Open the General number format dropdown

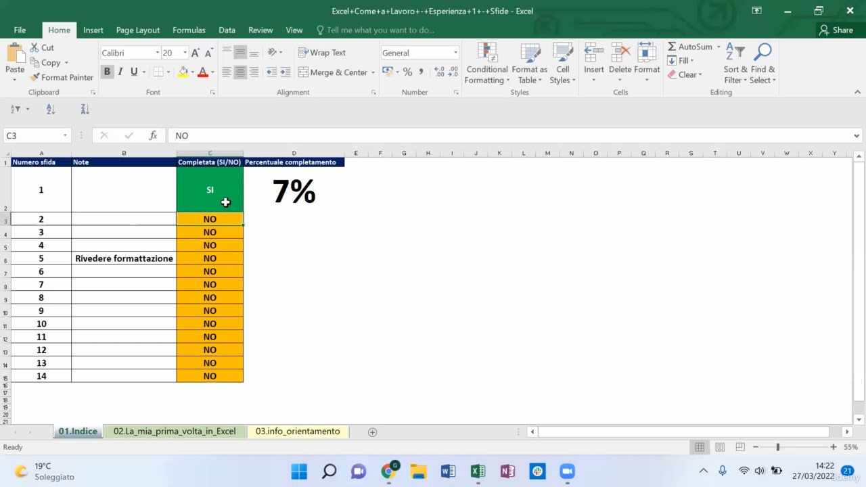coord(455,53)
